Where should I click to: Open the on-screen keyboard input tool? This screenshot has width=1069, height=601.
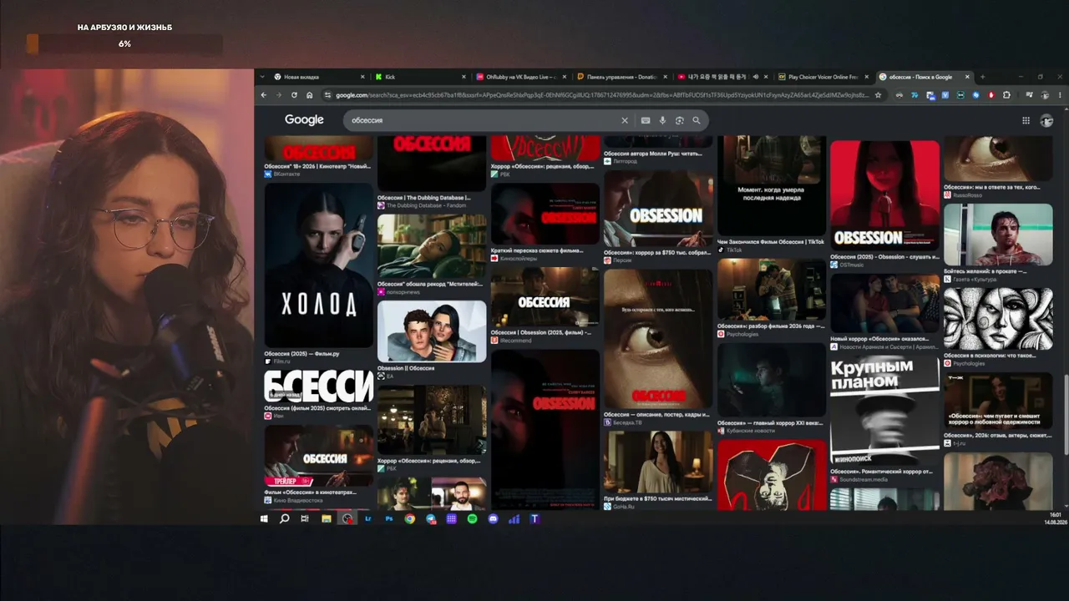coord(646,120)
